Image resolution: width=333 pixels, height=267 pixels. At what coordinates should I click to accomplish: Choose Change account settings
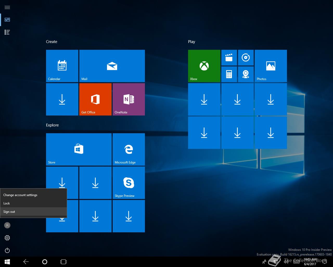coord(34,195)
